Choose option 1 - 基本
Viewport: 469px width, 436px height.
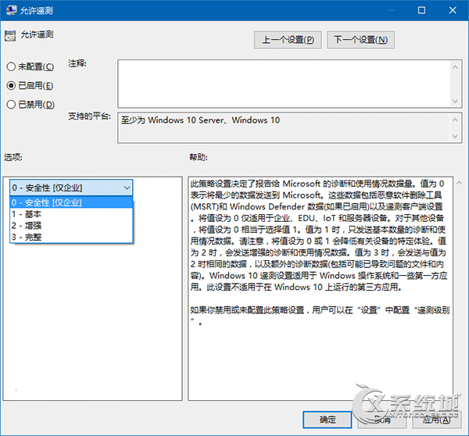(x=71, y=214)
